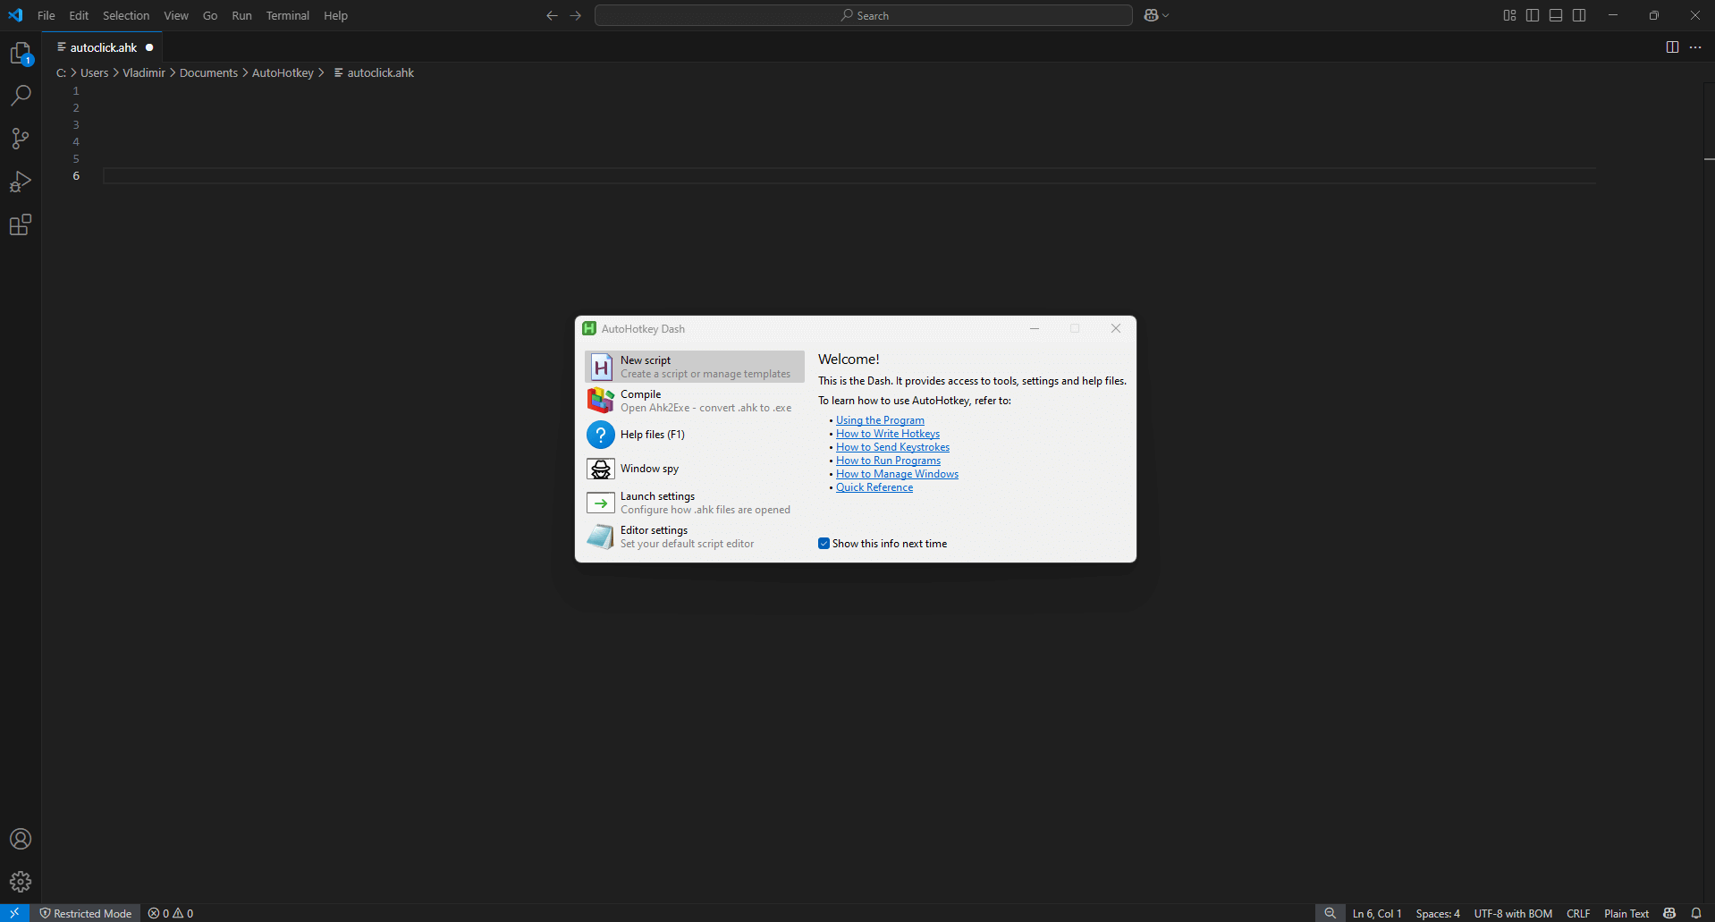
Task: Change the CRLF line ending setting
Action: [1578, 913]
